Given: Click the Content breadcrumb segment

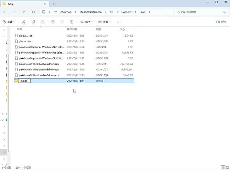Looking at the screenshot, I should [126, 12].
